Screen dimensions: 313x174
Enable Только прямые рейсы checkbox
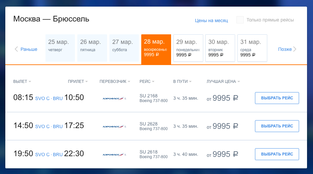click(x=240, y=20)
